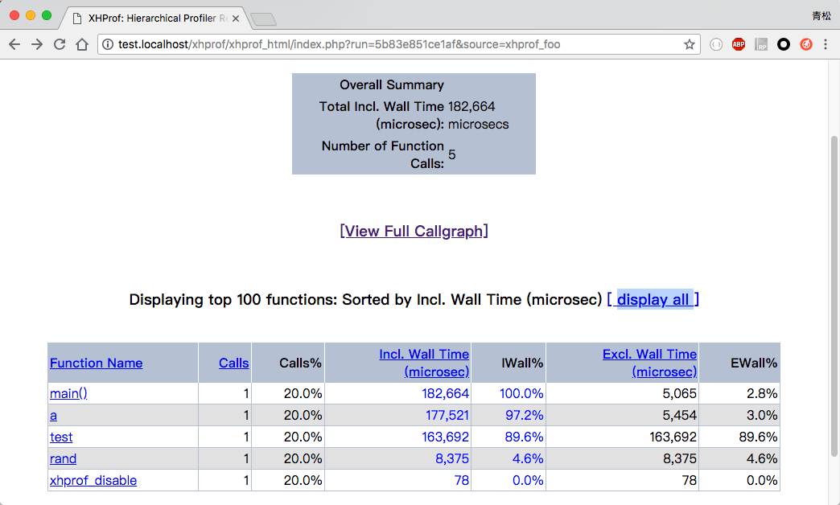Sort by Excl. Wall Time (microsec)
This screenshot has width=840, height=505.
(x=649, y=363)
